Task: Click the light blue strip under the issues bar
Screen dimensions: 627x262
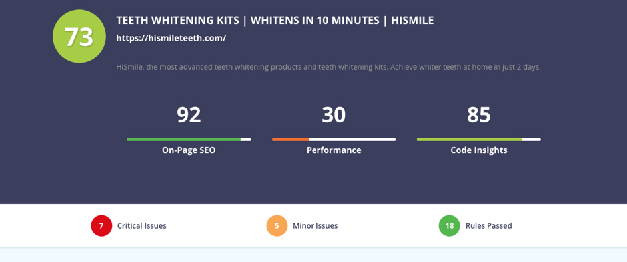Action: pyautogui.click(x=313, y=255)
